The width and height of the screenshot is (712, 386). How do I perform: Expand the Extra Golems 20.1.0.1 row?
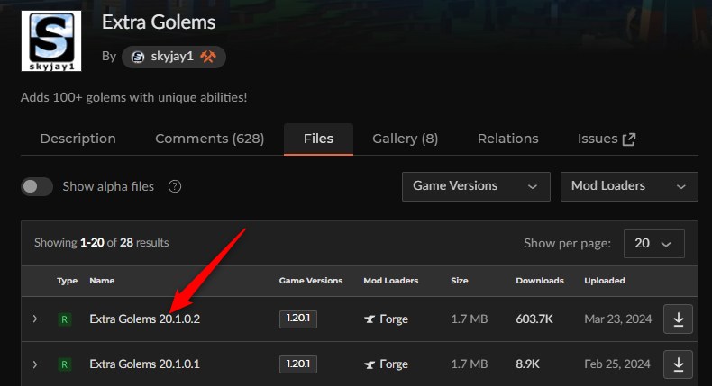pos(35,364)
